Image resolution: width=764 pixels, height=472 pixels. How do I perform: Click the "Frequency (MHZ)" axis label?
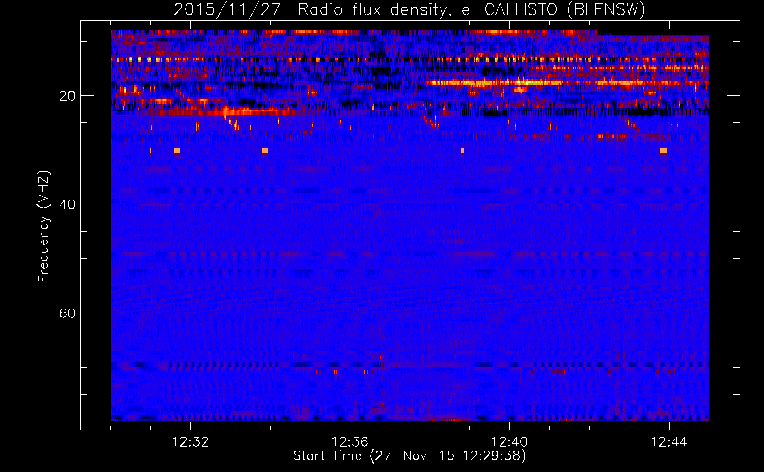pyautogui.click(x=43, y=227)
